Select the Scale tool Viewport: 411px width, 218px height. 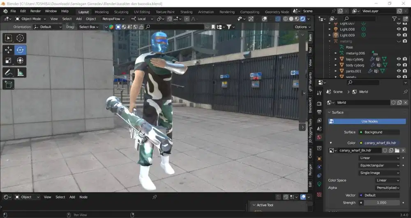click(8, 61)
